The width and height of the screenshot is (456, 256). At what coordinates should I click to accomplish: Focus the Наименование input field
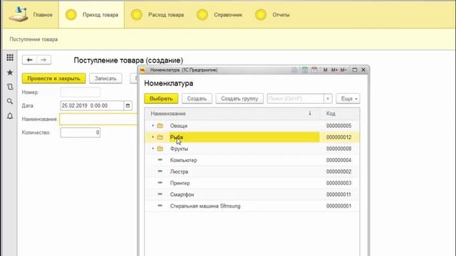pos(98,119)
